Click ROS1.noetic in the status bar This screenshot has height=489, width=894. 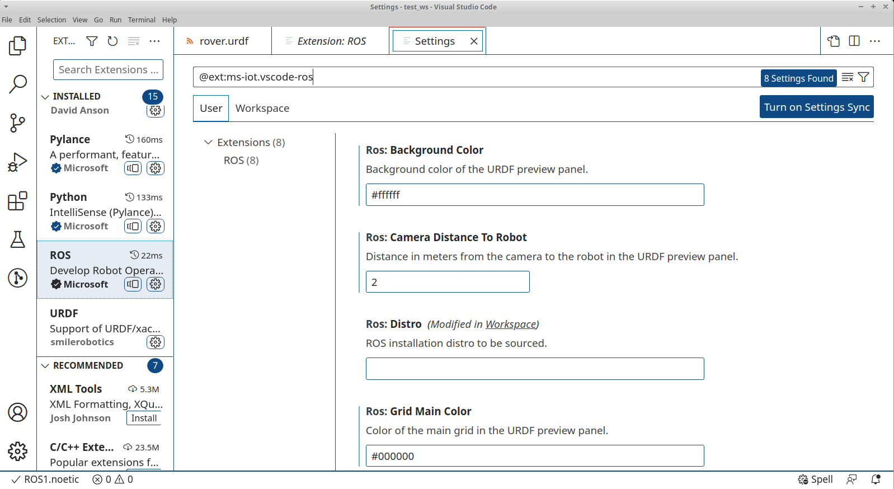45,479
